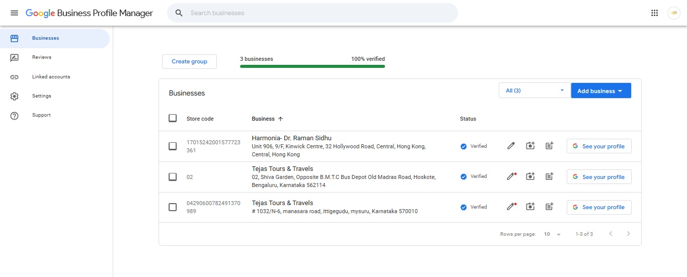687x277 pixels.
Task: See your profile for Harmonia
Action: coord(599,146)
